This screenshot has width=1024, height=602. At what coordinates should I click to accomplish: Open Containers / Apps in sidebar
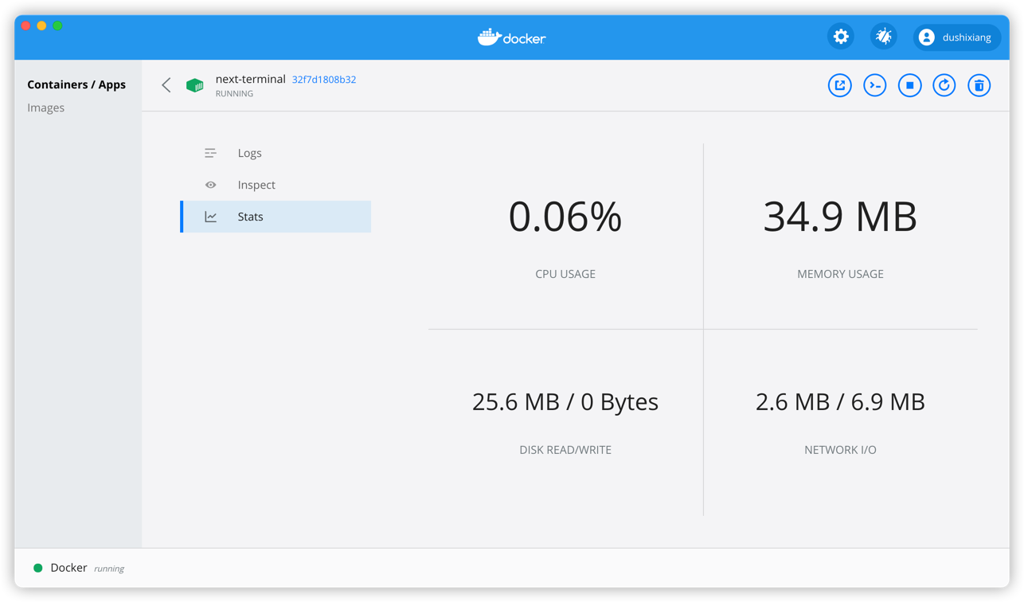coord(76,84)
